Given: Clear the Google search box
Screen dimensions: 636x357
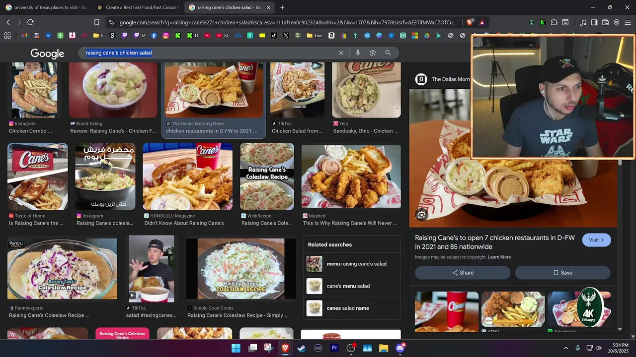Looking at the screenshot, I should click(341, 53).
